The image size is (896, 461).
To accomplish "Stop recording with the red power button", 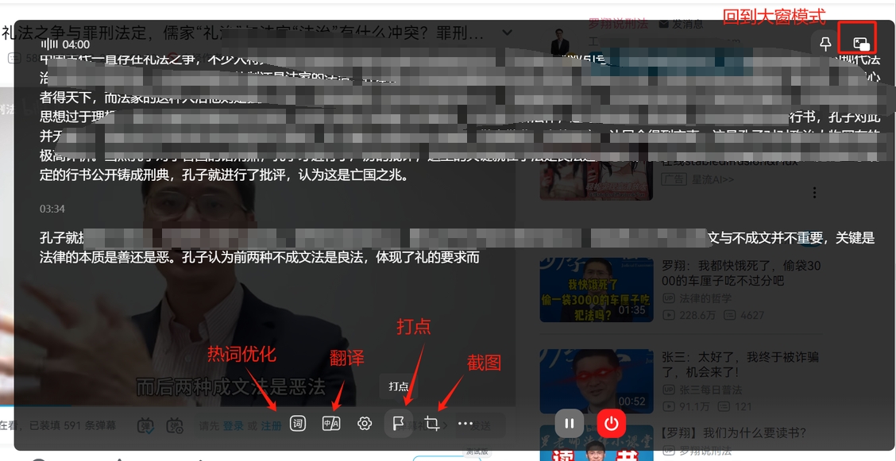I will (612, 424).
